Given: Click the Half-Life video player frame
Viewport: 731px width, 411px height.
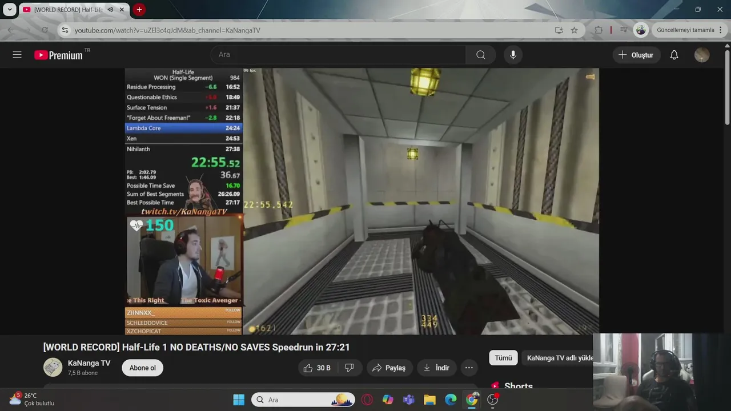Looking at the screenshot, I should (362, 201).
